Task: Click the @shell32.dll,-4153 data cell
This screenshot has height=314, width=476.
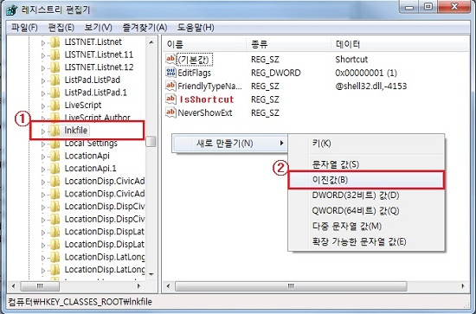Action: pyautogui.click(x=371, y=86)
